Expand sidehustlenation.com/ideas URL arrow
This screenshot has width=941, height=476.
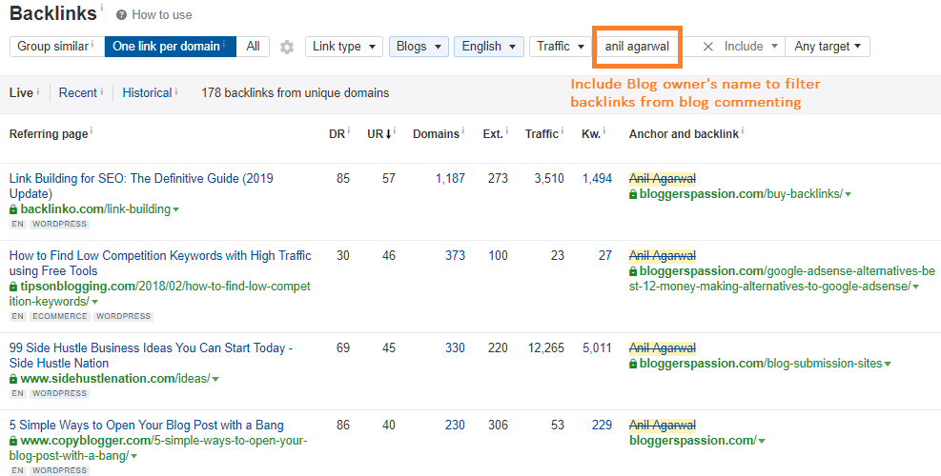coord(215,380)
